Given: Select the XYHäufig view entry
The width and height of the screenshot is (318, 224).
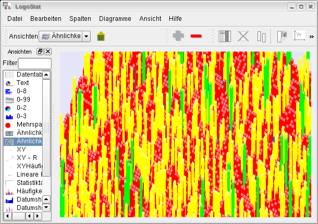Looking at the screenshot, I should click(x=23, y=166).
